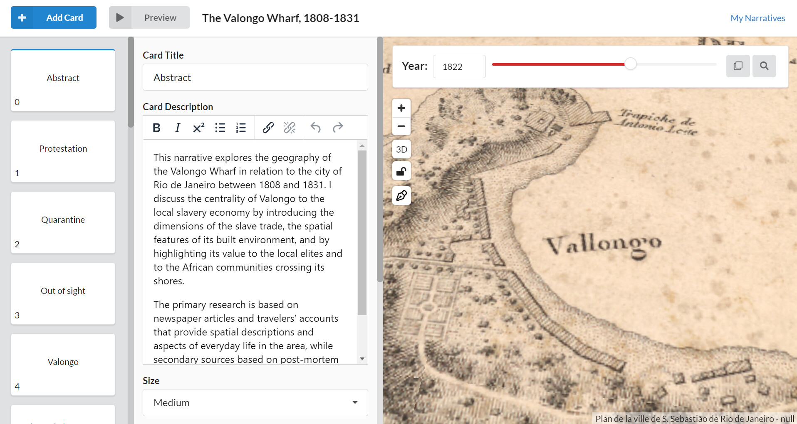Zoom out on the map
This screenshot has width=797, height=424.
click(401, 126)
